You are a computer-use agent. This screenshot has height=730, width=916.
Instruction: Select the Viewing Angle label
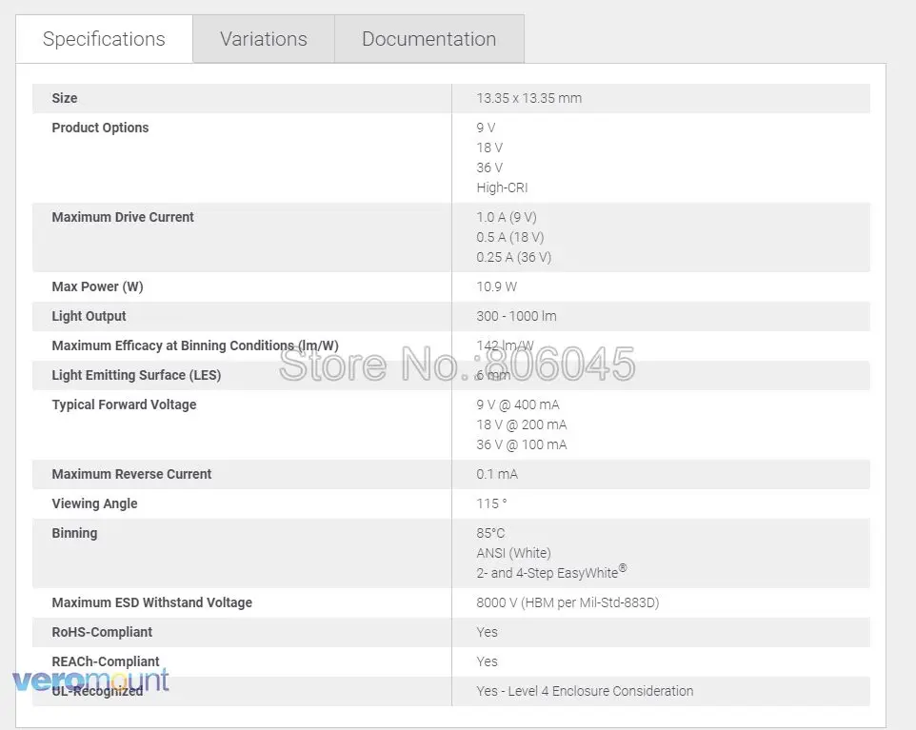pyautogui.click(x=94, y=504)
